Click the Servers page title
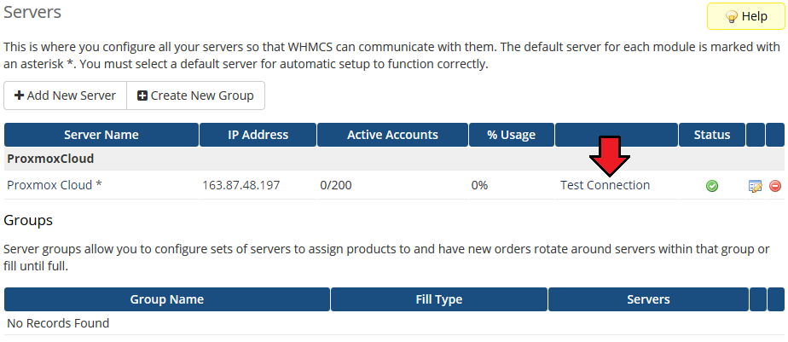 32,12
